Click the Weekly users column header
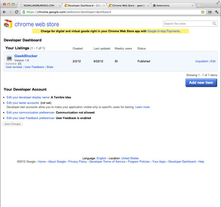Viewport: 221px width, 207px height. tap(123, 49)
